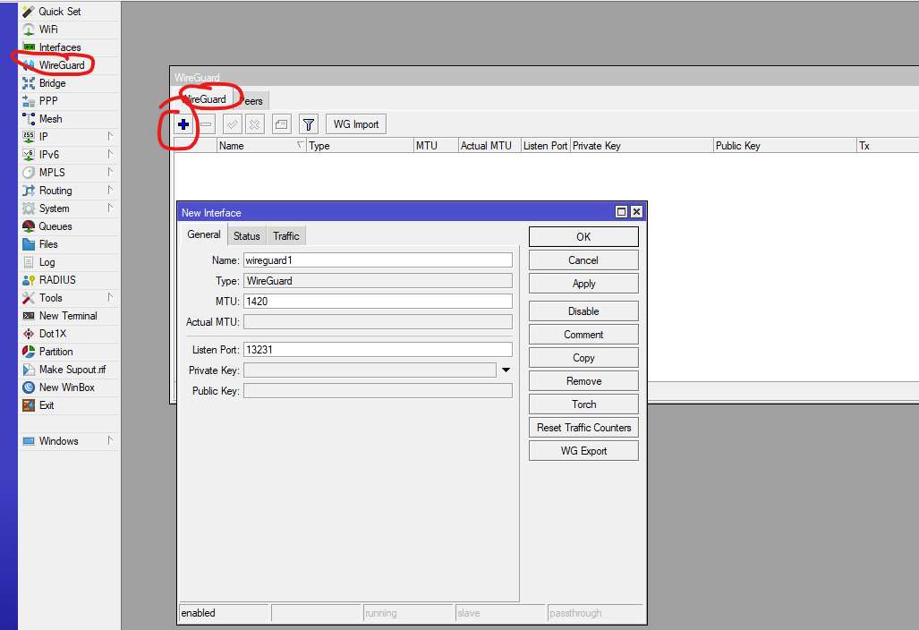Viewport: 919px width, 630px height.
Task: Open the WiFi menu entry
Action: click(69, 30)
